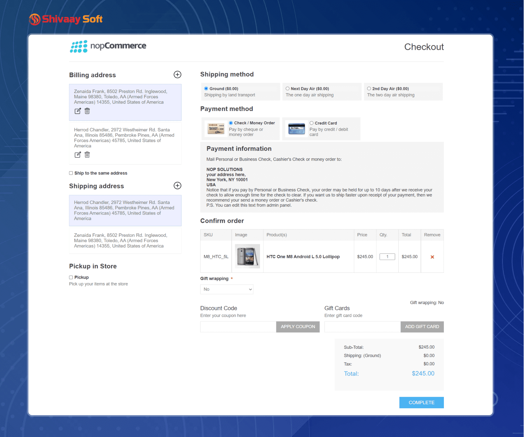Screen dimensions: 524x437
Task: Remove HTC One M8 from order
Action: coord(432,257)
